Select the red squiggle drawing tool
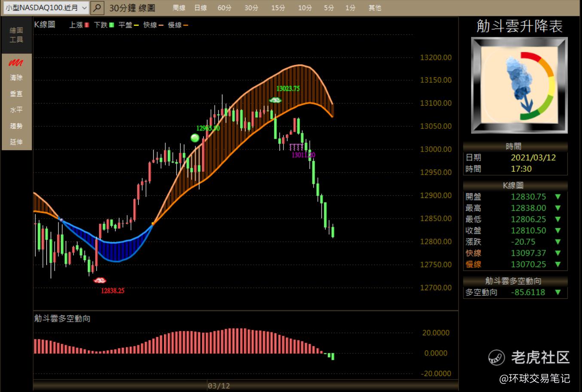 tap(16, 63)
